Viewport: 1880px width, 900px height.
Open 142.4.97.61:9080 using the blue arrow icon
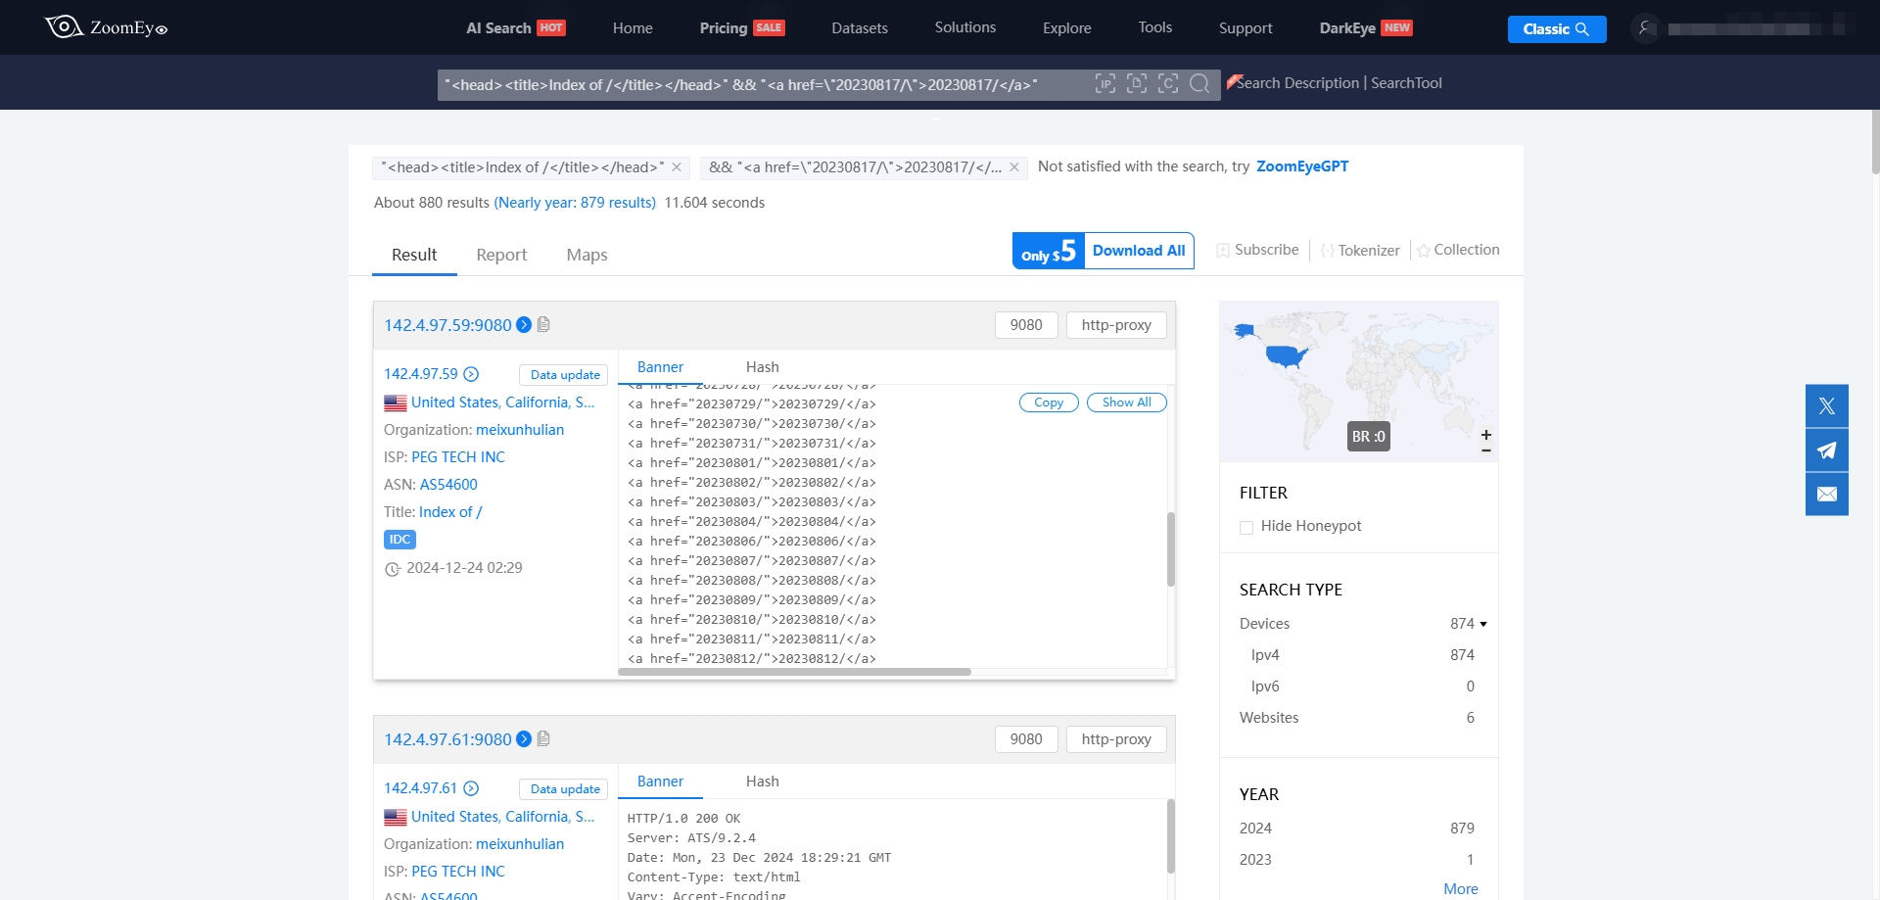tap(524, 739)
